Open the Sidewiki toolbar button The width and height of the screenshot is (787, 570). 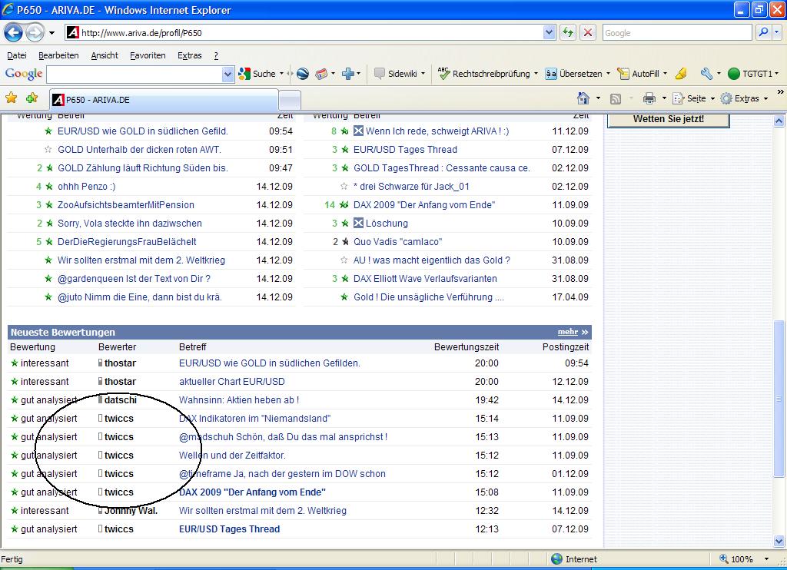tap(396, 74)
